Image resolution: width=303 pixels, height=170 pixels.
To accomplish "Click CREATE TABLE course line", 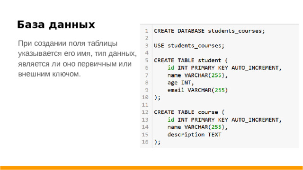I will (x=189, y=112).
